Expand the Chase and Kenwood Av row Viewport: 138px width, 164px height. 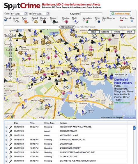pos(6,140)
